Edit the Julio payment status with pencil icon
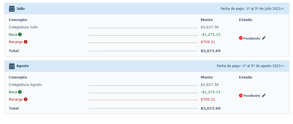The width and height of the screenshot is (293, 124). (264, 38)
